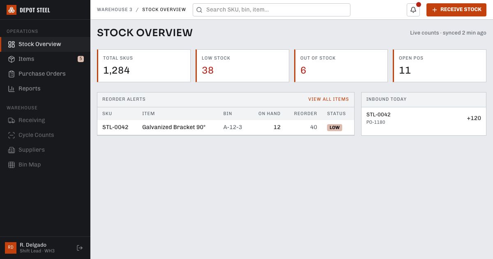Click the Warehouse 3 breadcrumb

(115, 9)
